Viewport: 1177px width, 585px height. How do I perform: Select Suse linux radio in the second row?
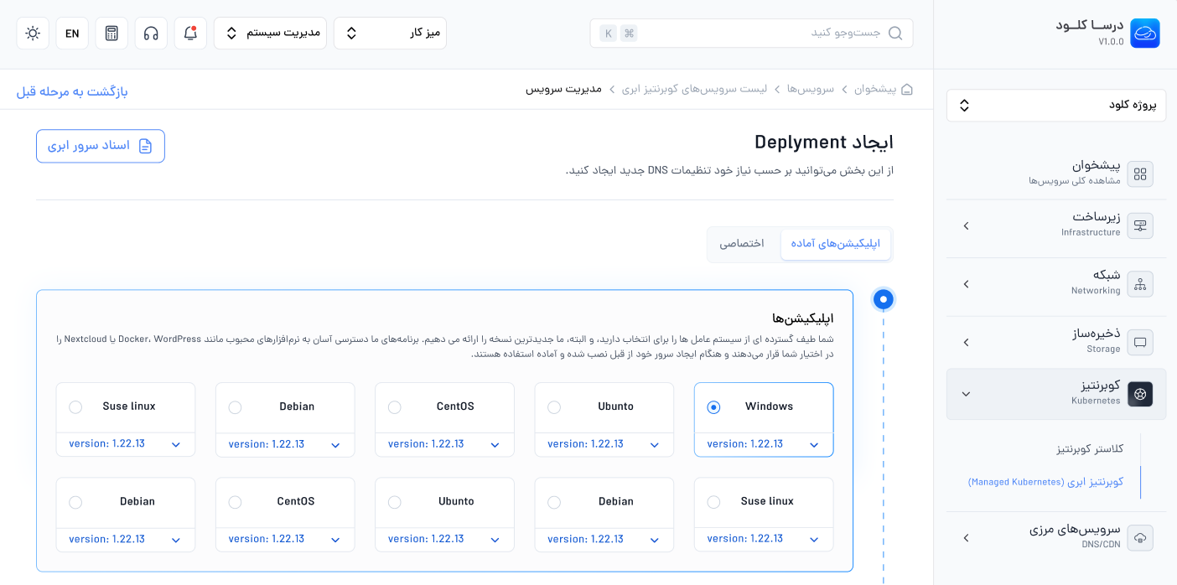coord(713,502)
